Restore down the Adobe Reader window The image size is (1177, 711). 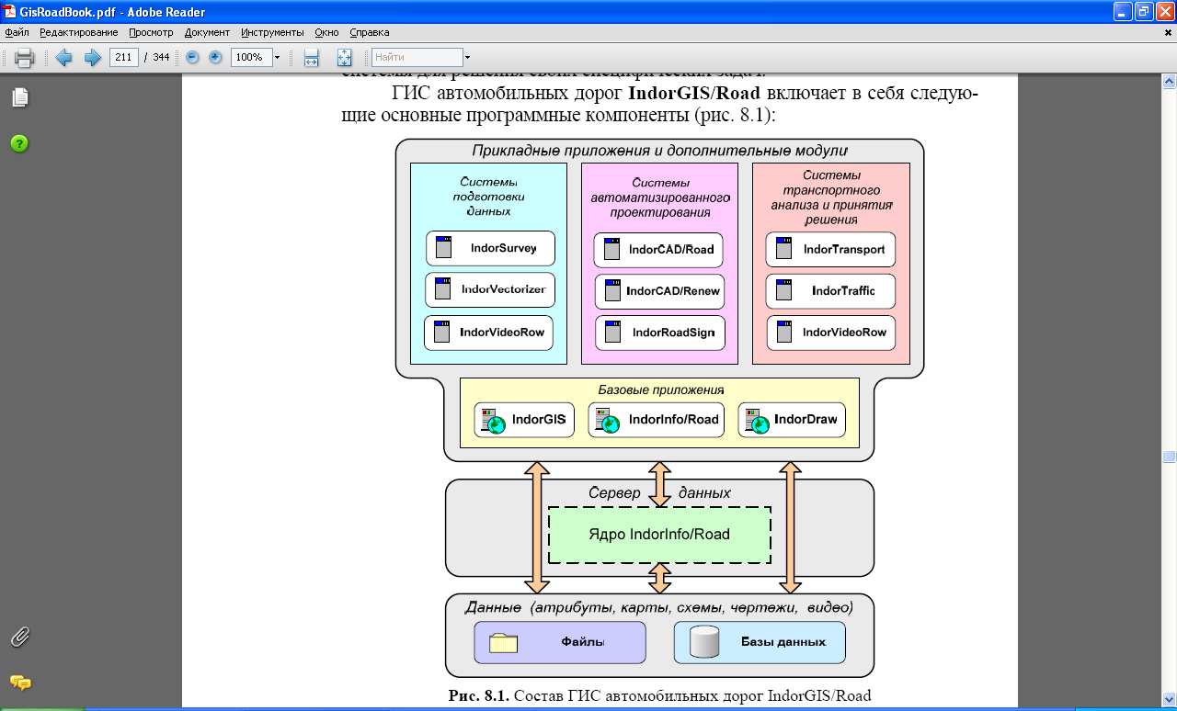(1144, 12)
